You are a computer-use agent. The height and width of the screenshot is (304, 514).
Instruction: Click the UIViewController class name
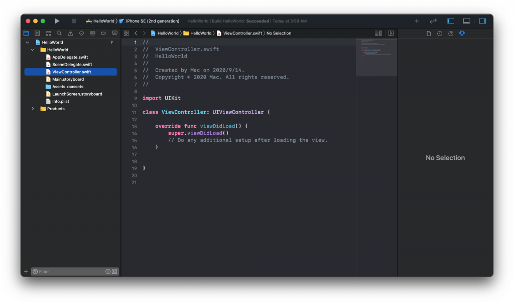click(238, 112)
